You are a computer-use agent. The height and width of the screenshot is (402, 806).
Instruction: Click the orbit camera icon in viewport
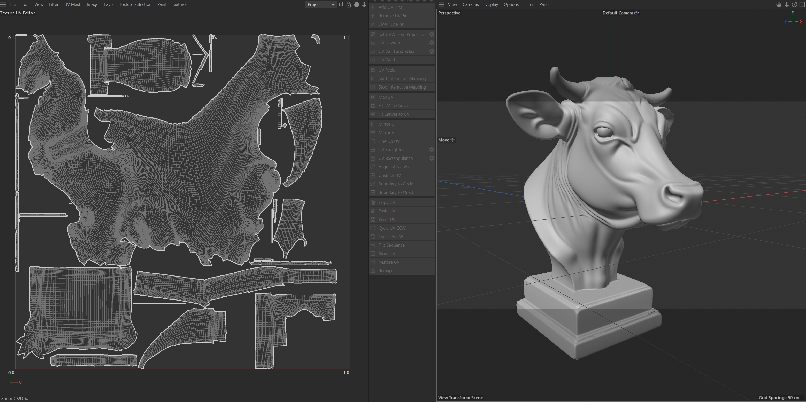tap(794, 4)
